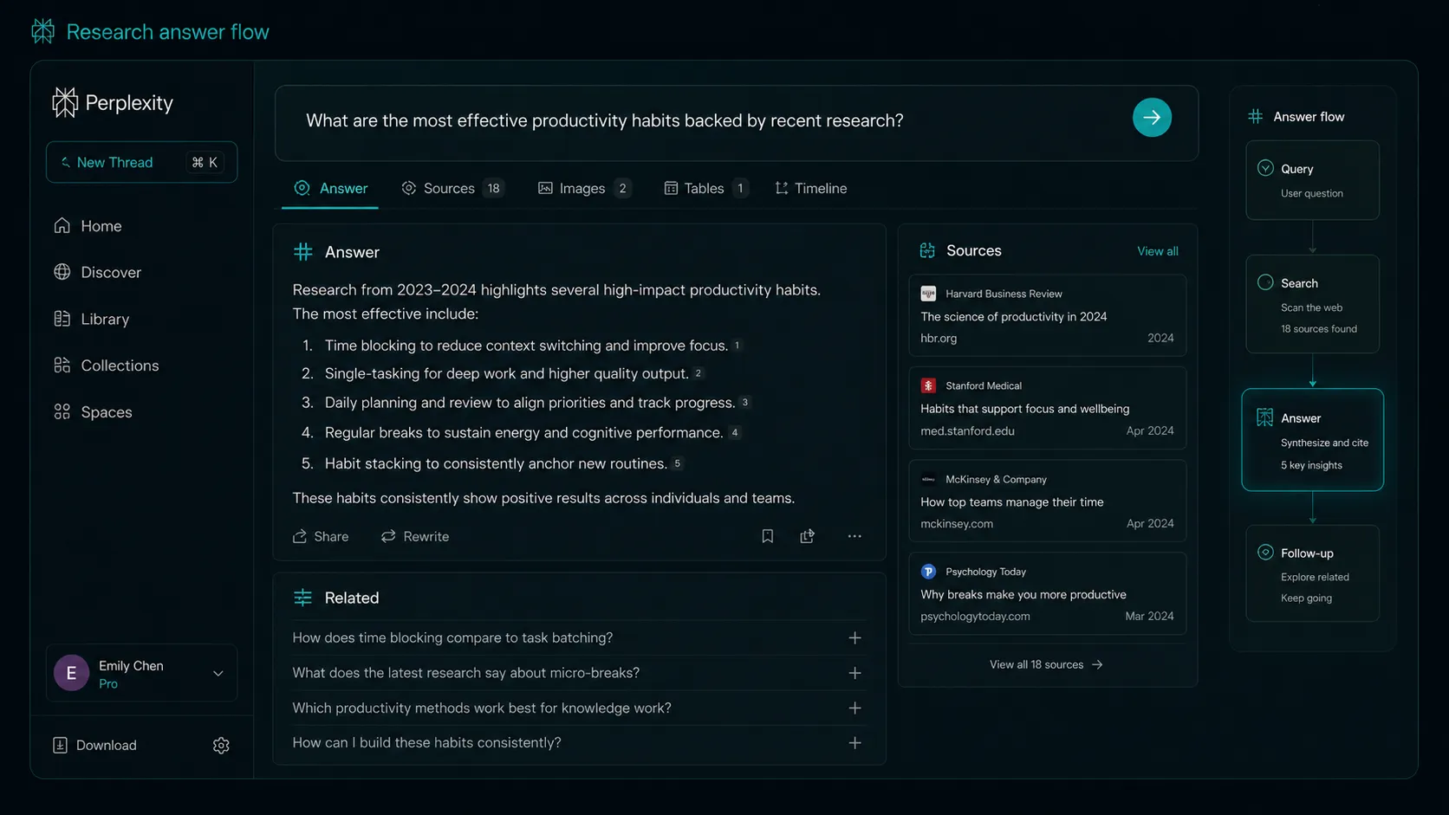Bookmark the answer
Screen dimensions: 1449x815
[767, 536]
